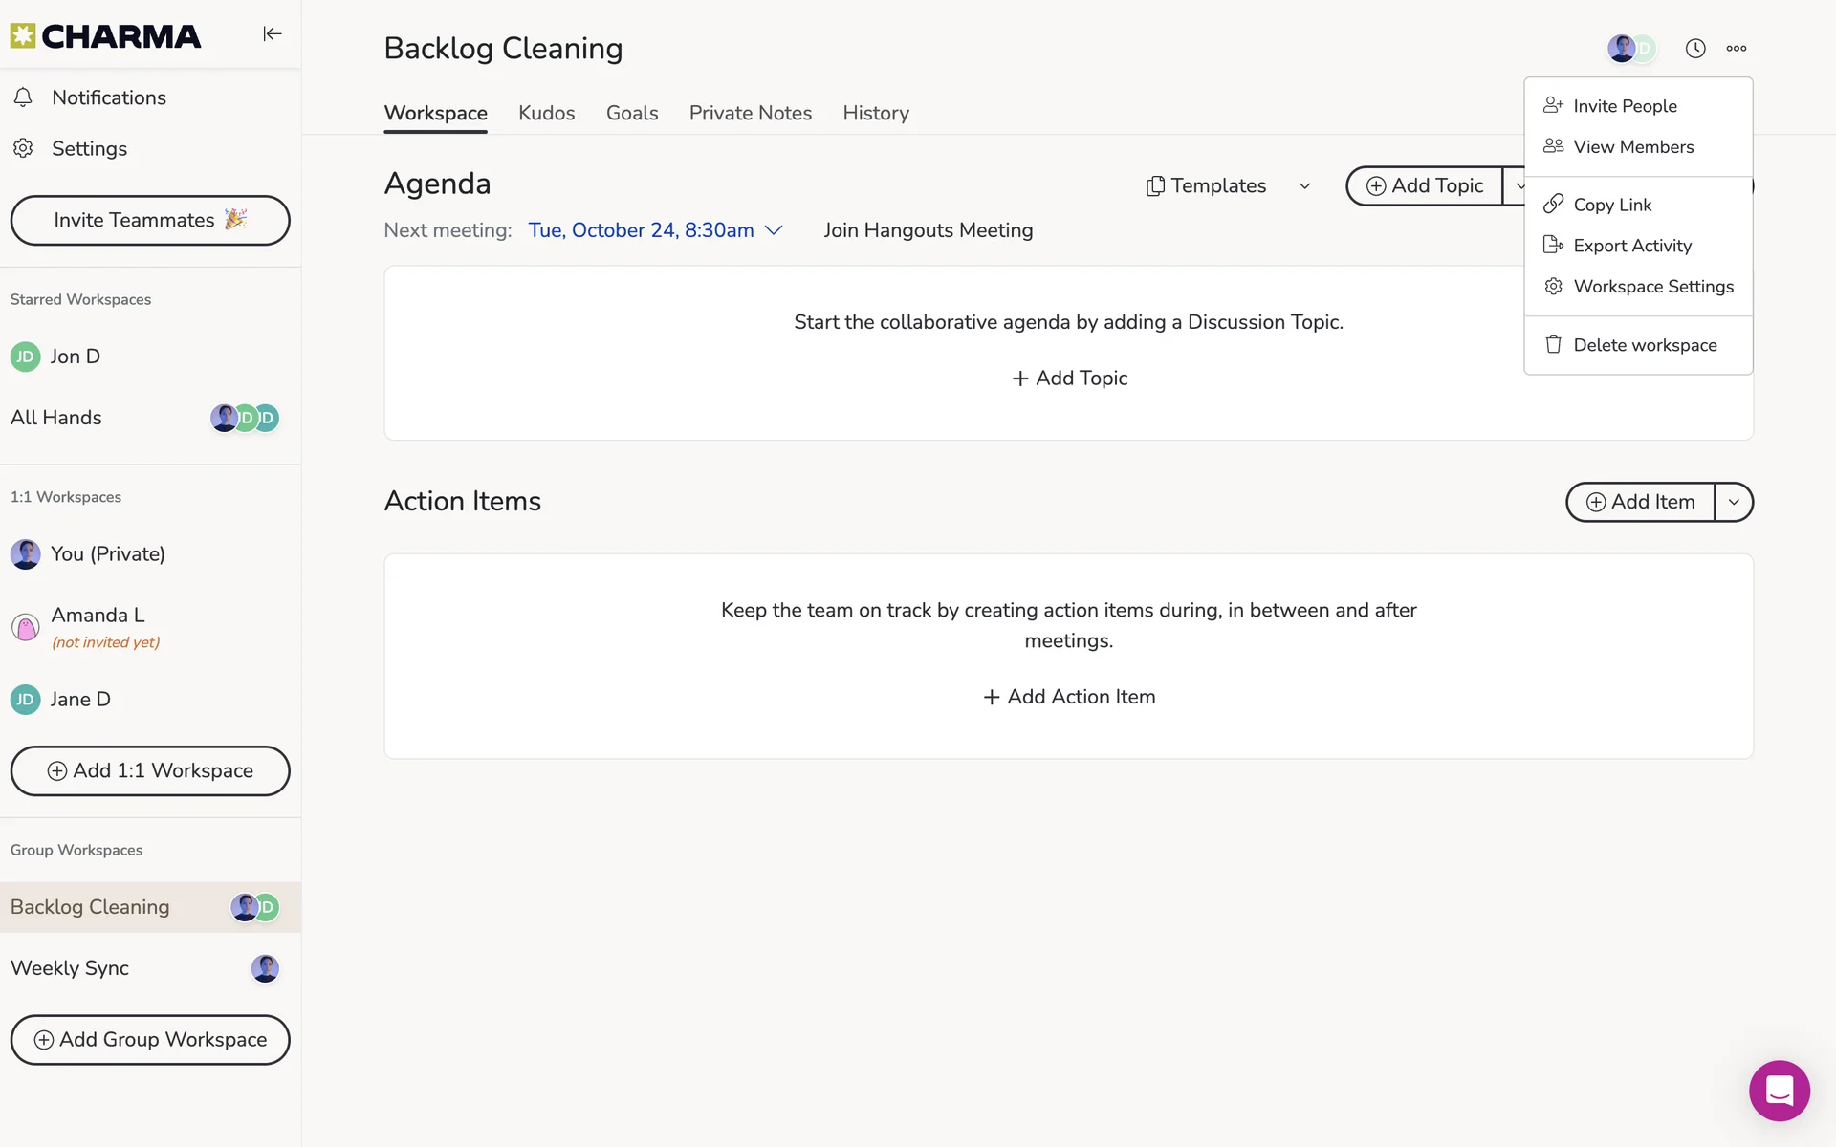Viewport: 1836px width, 1147px height.
Task: Expand the Templates dropdown
Action: coord(1304,186)
